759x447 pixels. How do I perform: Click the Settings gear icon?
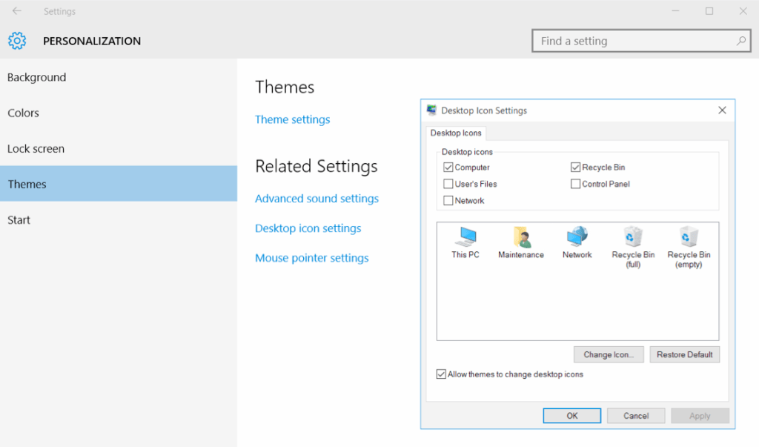click(16, 41)
